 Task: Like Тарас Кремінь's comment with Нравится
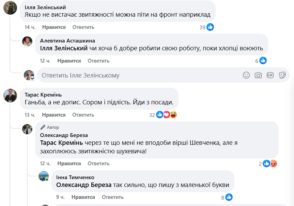pos(54,115)
